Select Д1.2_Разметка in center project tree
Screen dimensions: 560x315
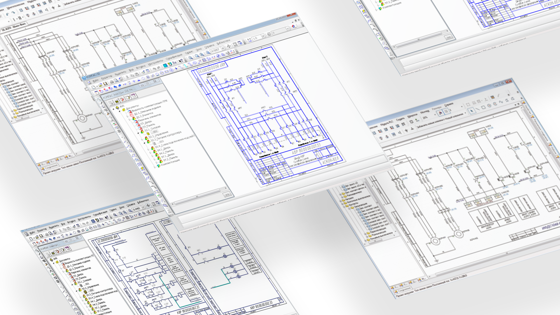pyautogui.click(x=145, y=116)
